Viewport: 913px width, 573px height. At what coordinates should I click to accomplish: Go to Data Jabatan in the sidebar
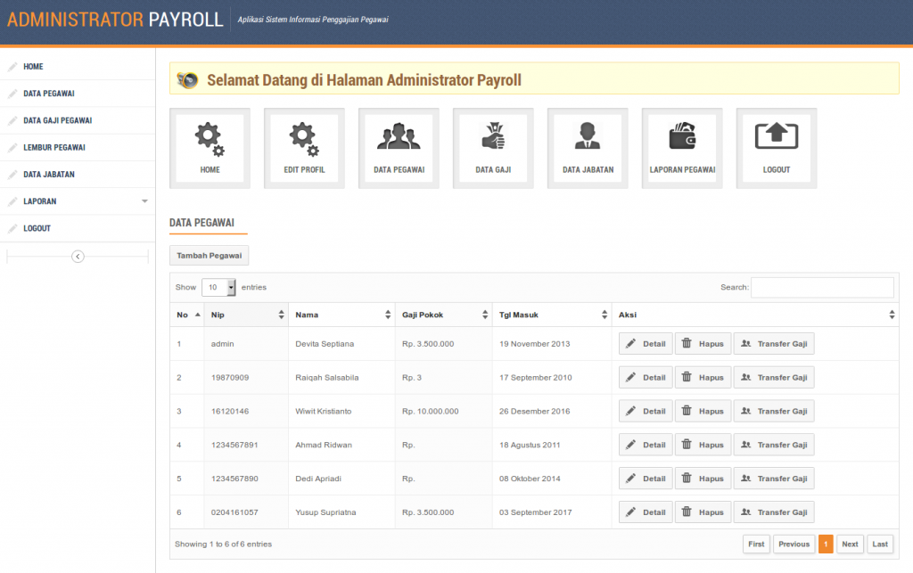(x=49, y=175)
